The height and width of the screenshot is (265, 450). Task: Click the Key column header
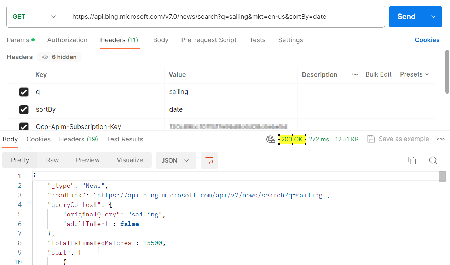(x=41, y=75)
